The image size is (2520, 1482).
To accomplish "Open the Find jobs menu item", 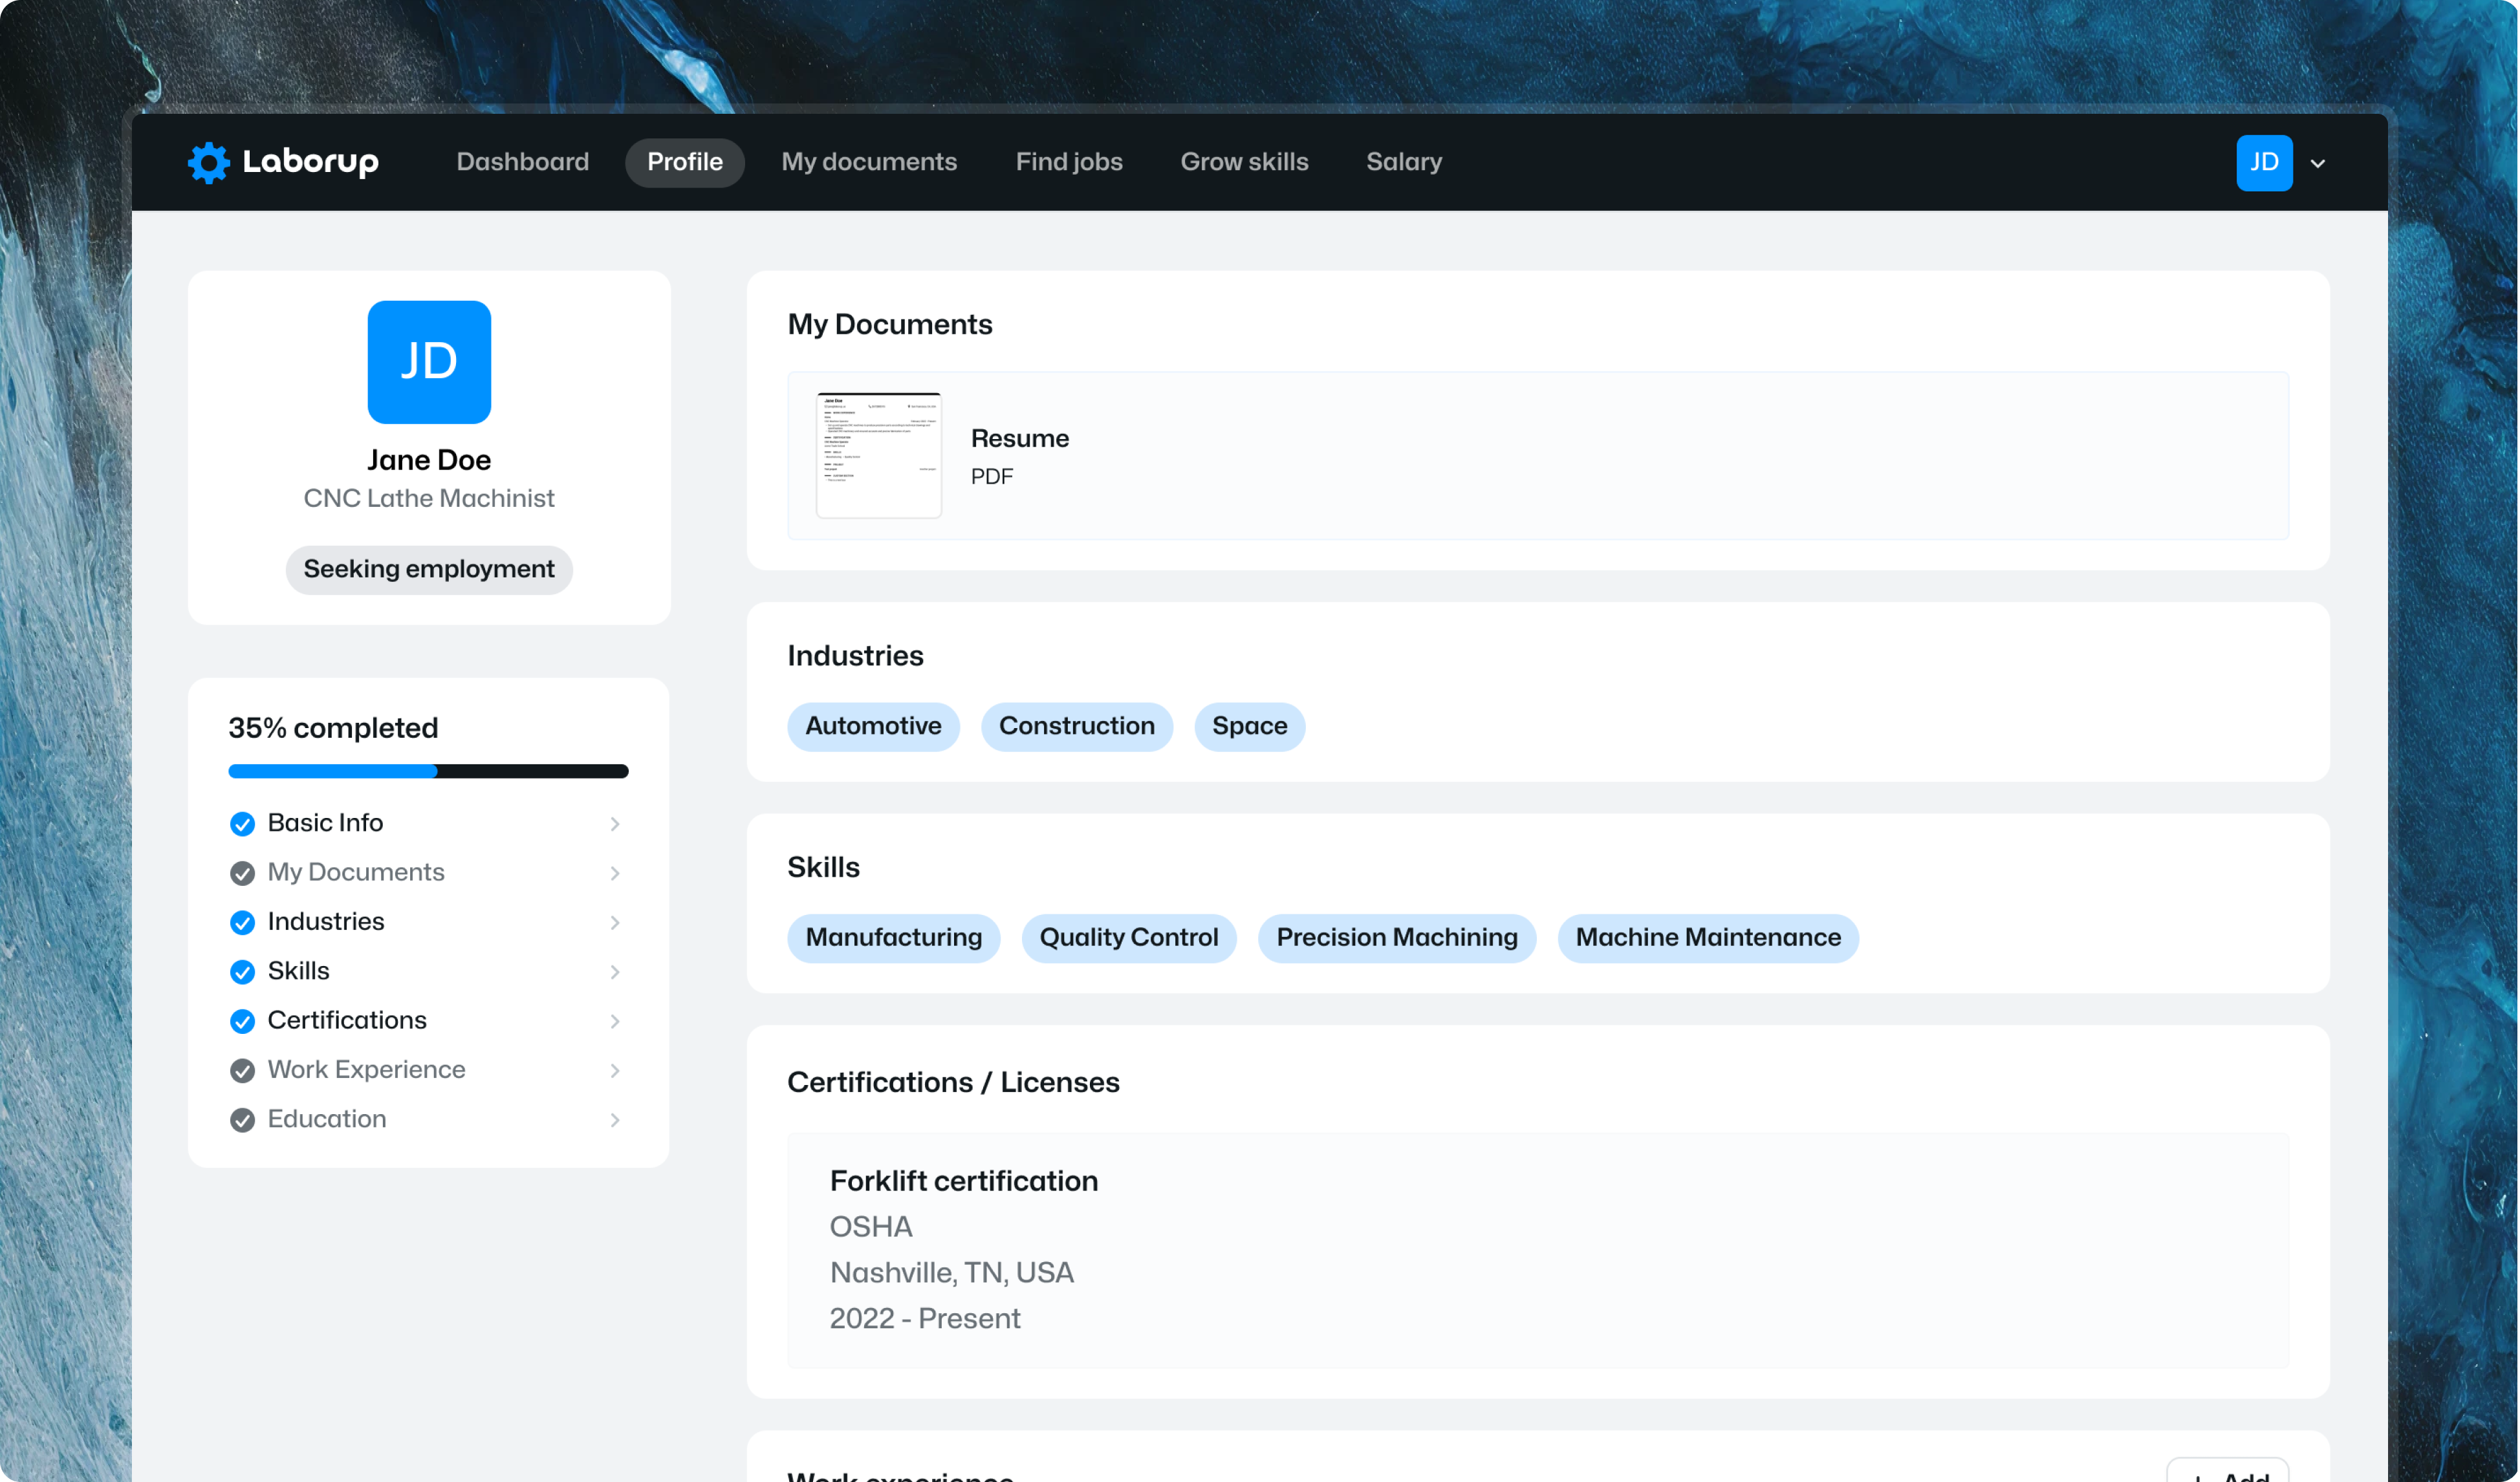I will 1068,161.
